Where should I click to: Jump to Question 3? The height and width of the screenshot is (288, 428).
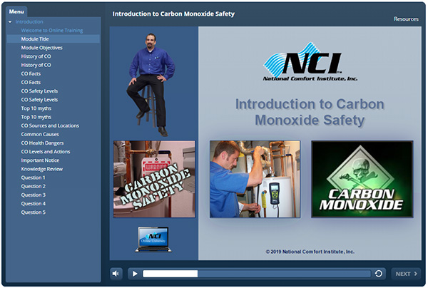tap(34, 195)
